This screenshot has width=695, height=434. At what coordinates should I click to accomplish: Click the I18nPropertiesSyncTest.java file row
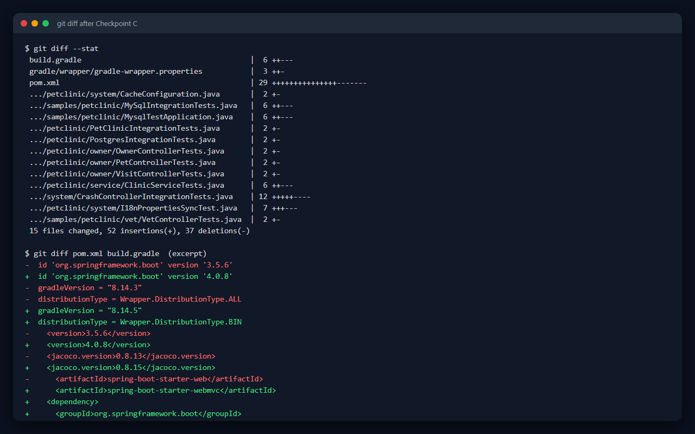pos(163,208)
